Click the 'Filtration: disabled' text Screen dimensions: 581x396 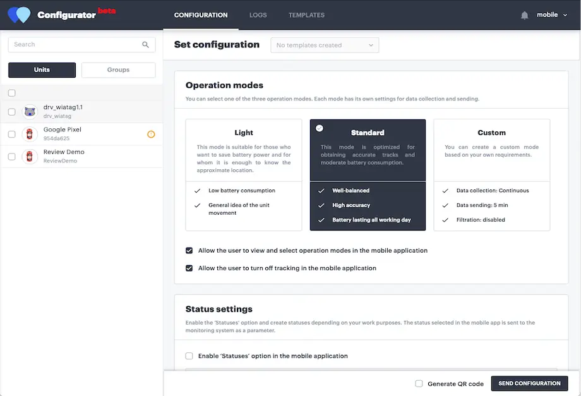[481, 220]
